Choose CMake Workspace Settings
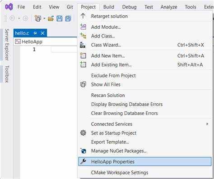 click(145, 173)
